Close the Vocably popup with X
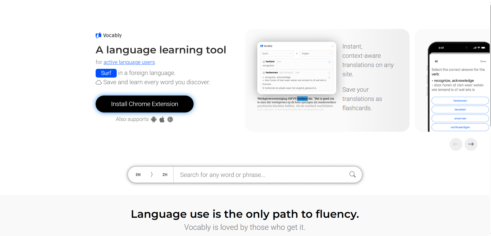Image resolution: width=491 pixels, height=236 pixels. coord(332,46)
